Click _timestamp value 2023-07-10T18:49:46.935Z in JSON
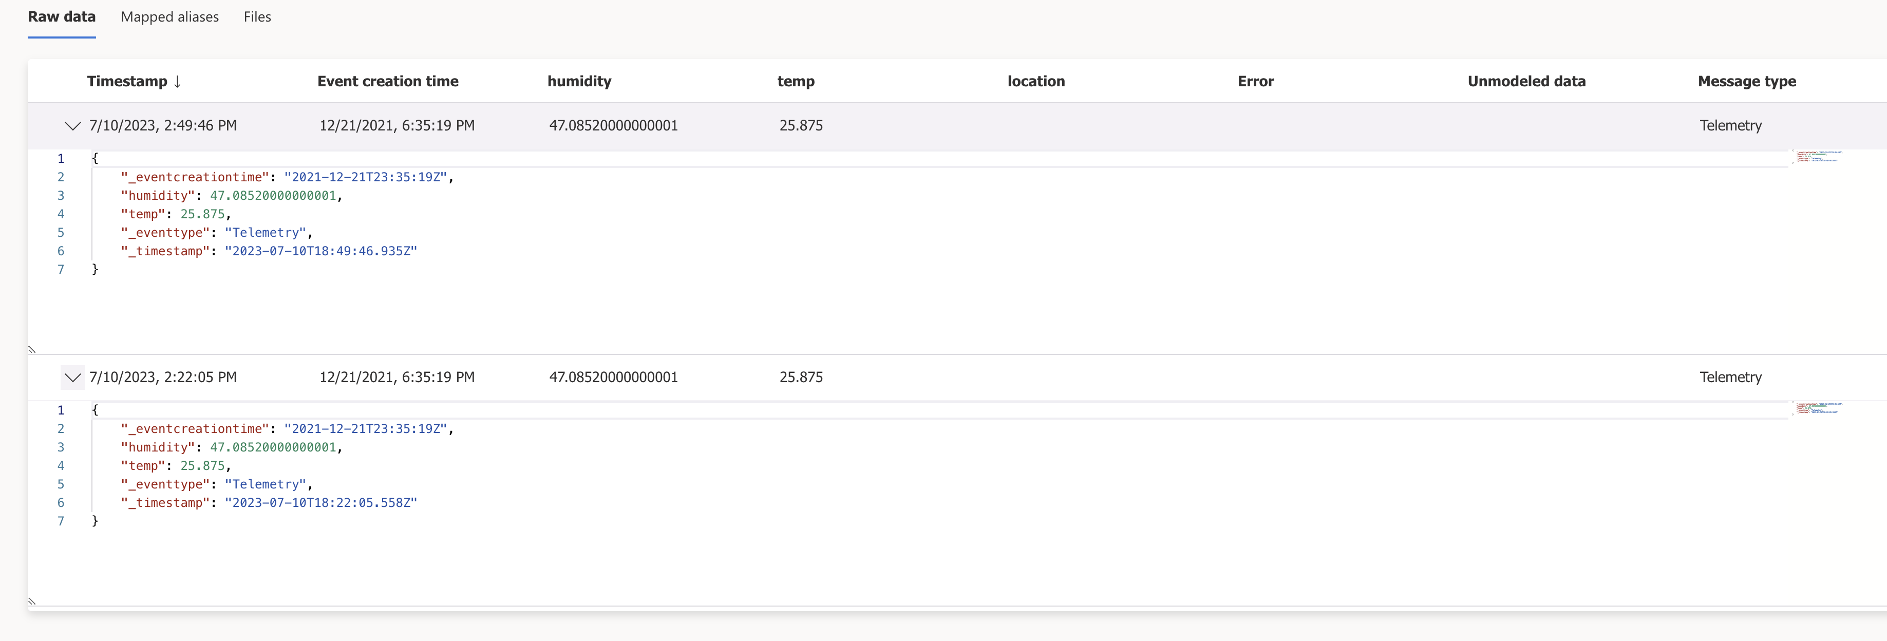 321,251
